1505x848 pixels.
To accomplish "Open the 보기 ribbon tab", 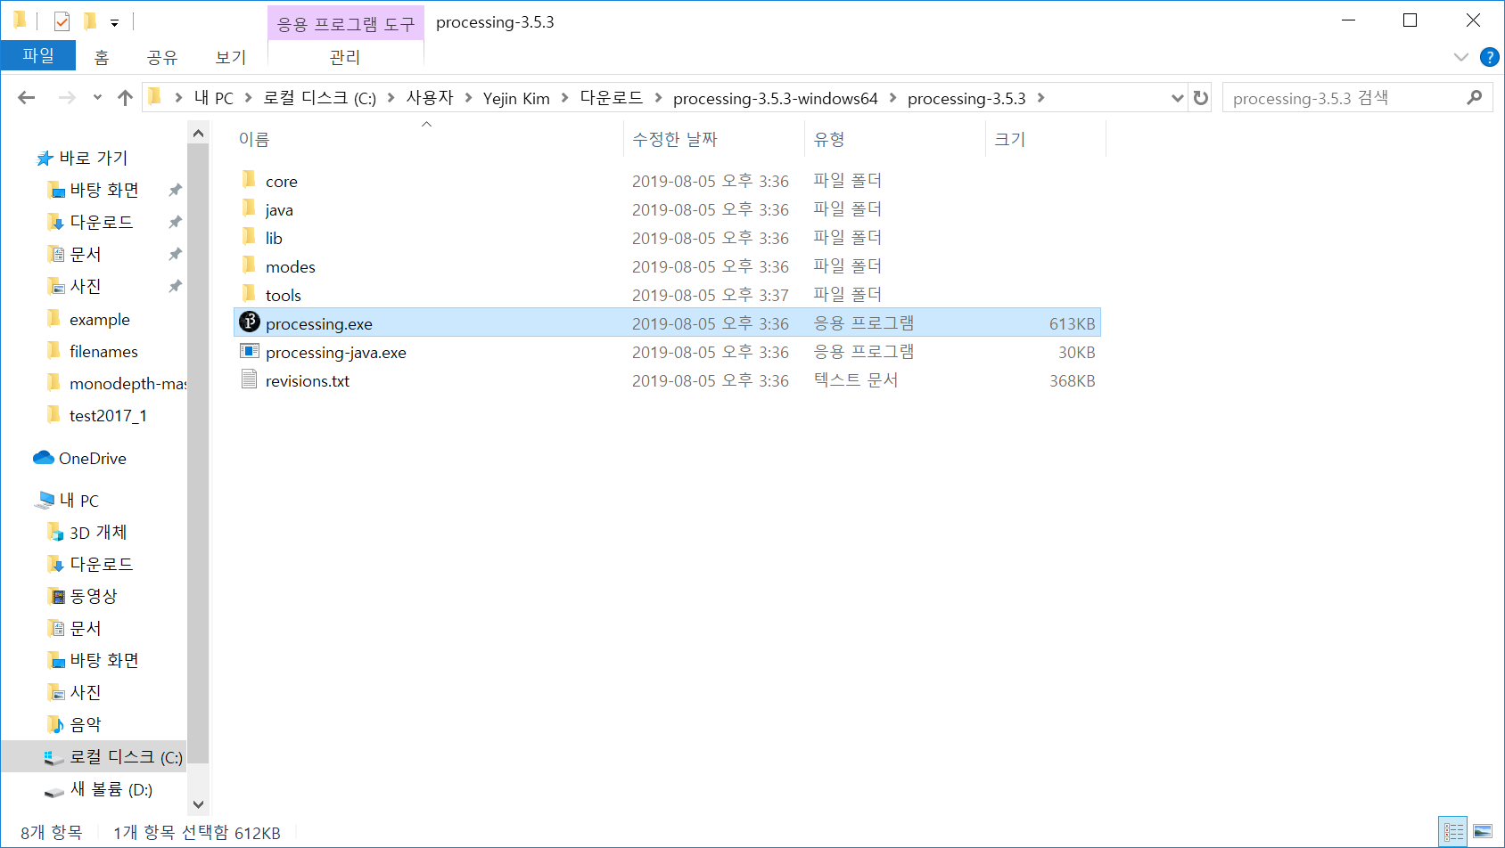I will tap(231, 57).
